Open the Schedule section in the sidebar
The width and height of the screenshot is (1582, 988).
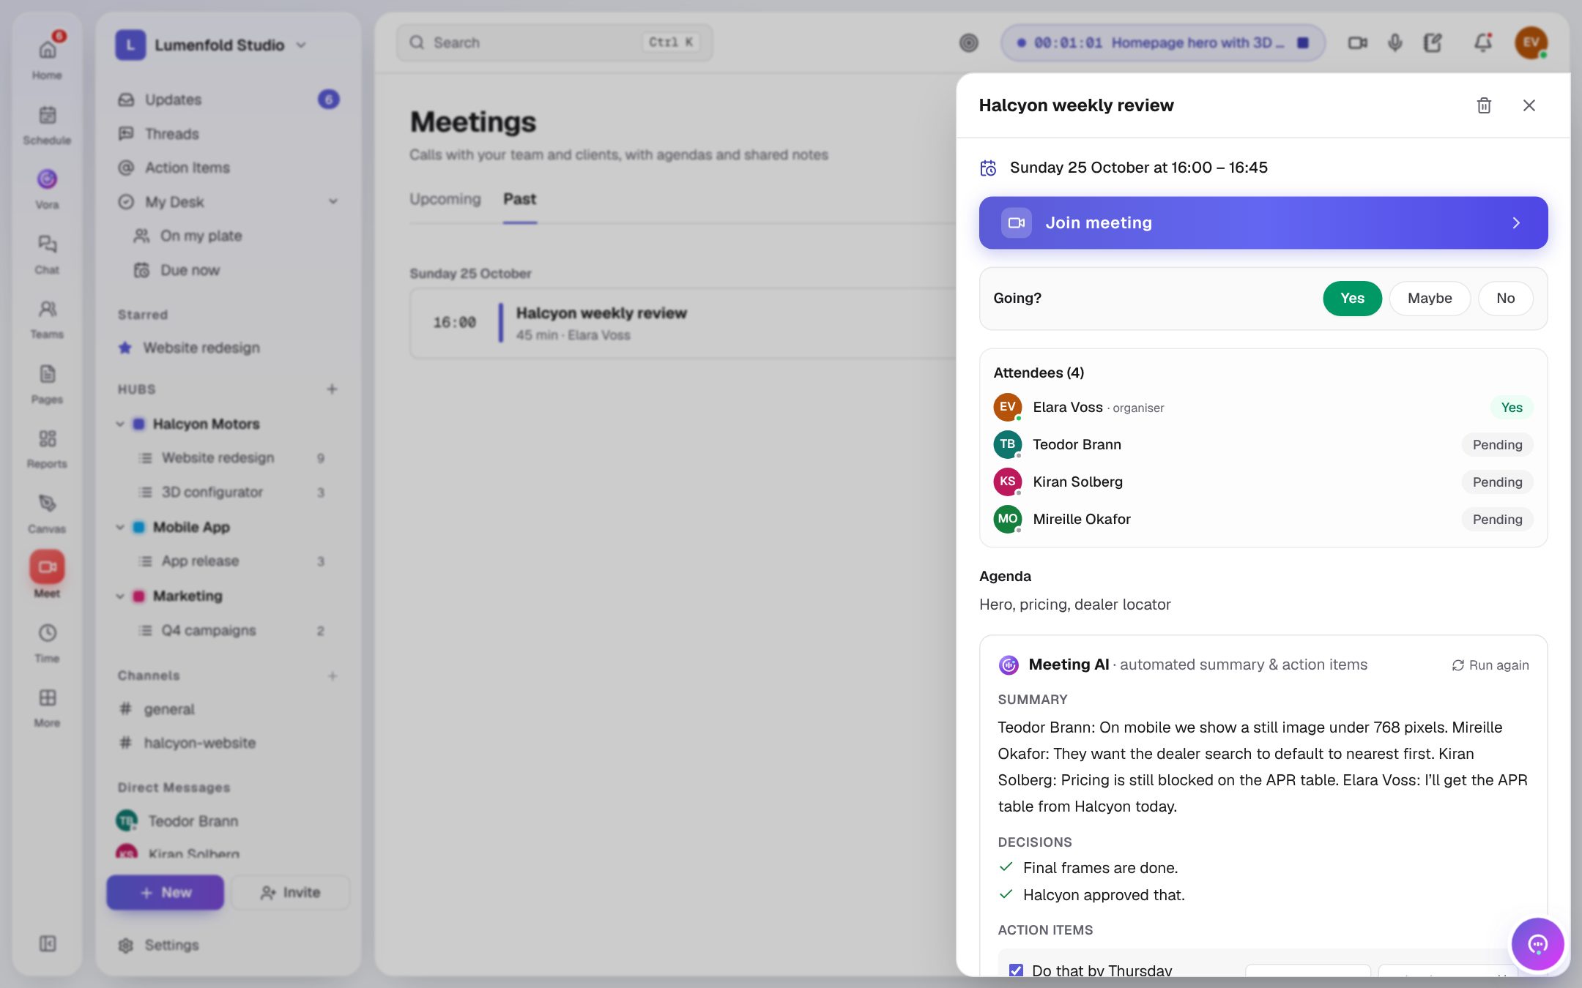(x=47, y=124)
